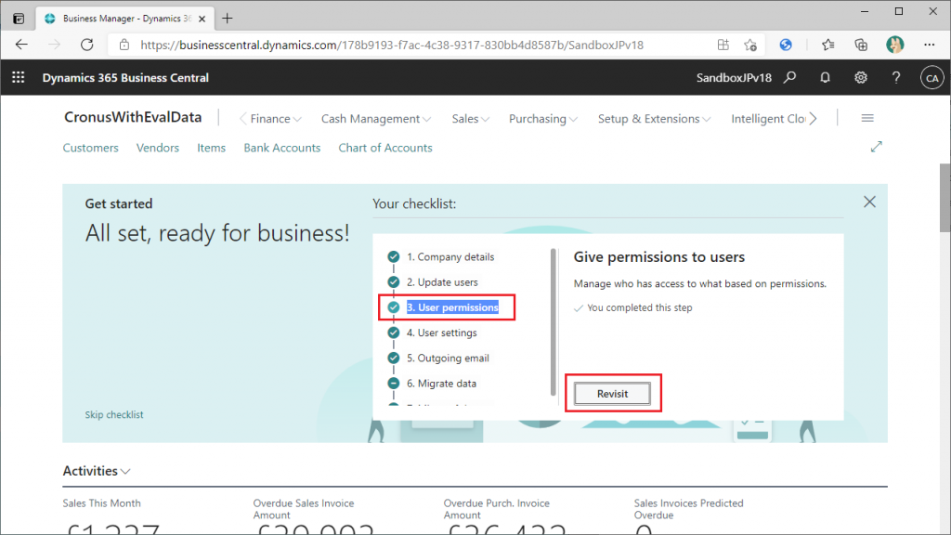This screenshot has width=951, height=535.
Task: Open the Sales This Month cue
Action: [x=111, y=518]
